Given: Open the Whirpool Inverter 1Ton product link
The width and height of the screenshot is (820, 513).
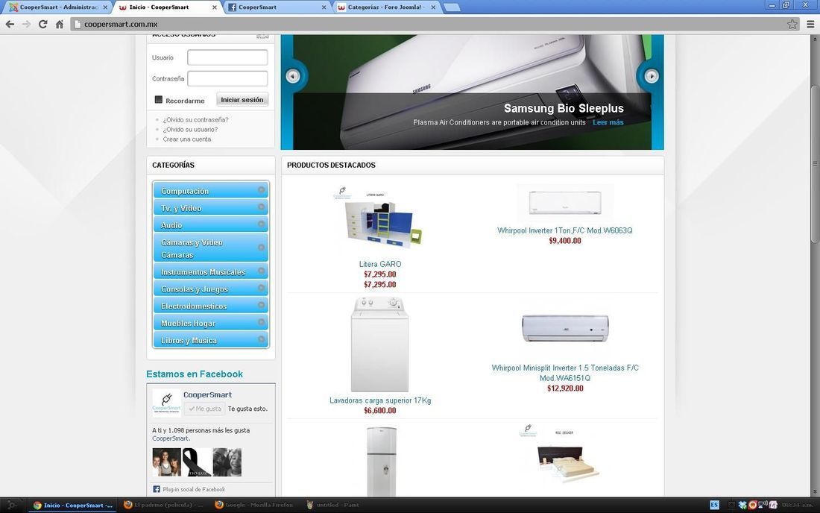Looking at the screenshot, I should (x=565, y=230).
